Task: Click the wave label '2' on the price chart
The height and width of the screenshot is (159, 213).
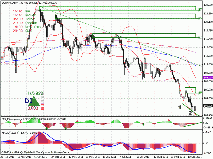Action: point(190,113)
